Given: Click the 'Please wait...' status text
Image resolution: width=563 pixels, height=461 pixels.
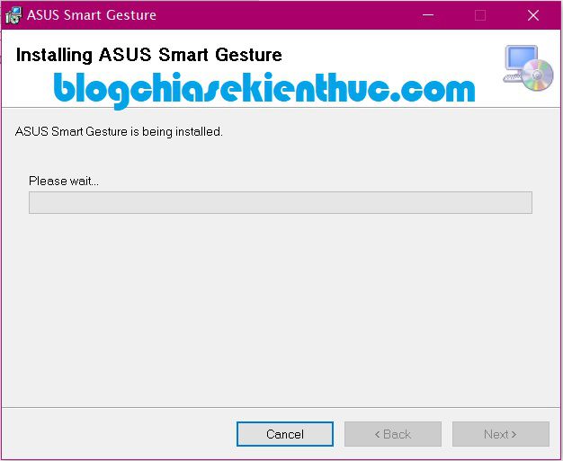Looking at the screenshot, I should [x=64, y=181].
